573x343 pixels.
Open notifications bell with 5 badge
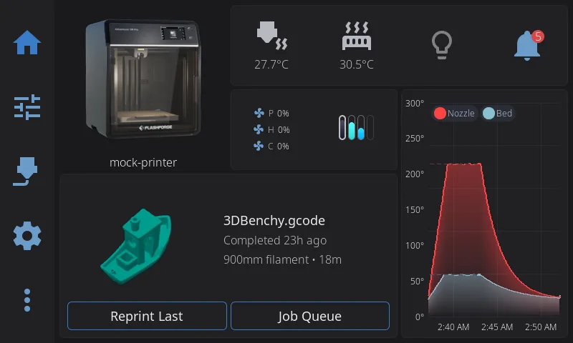click(529, 46)
